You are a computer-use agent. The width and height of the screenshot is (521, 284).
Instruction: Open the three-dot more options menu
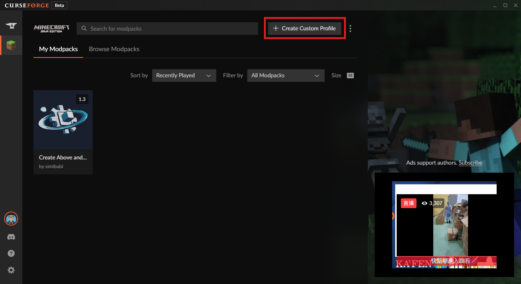(x=350, y=29)
